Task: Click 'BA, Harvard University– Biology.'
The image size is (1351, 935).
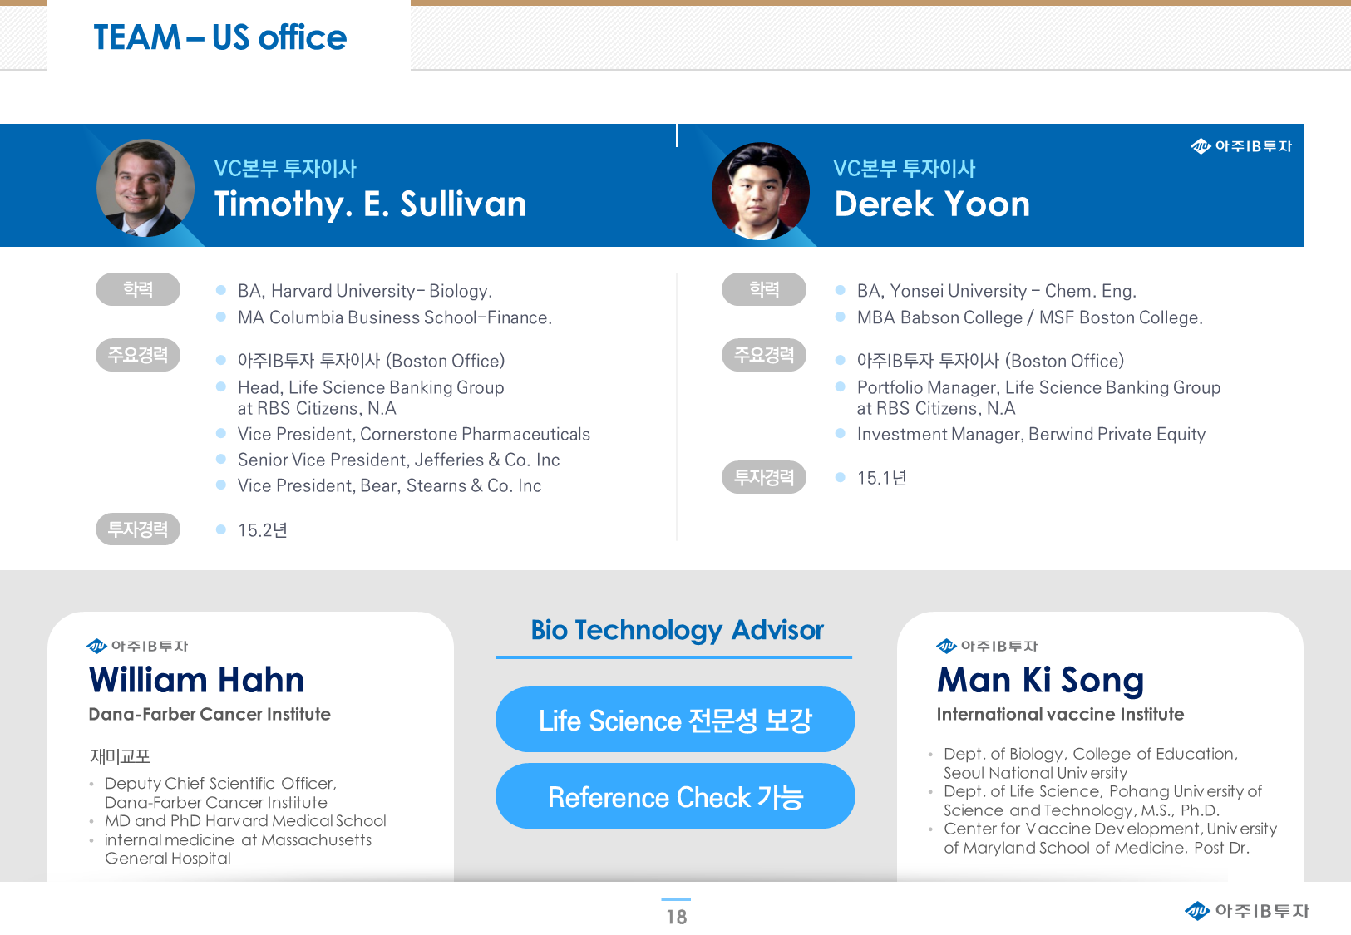Action: point(365,291)
